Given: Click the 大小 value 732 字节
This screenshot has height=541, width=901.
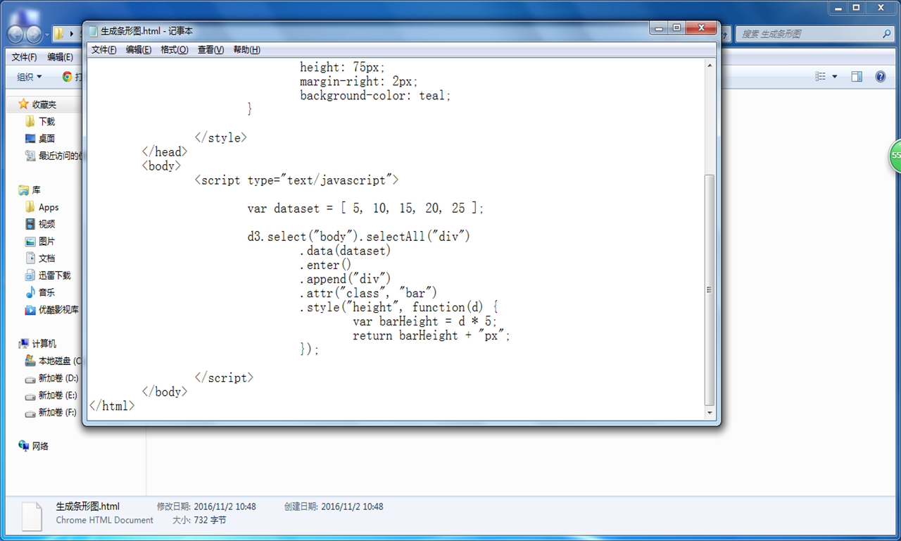Looking at the screenshot, I should (x=209, y=521).
